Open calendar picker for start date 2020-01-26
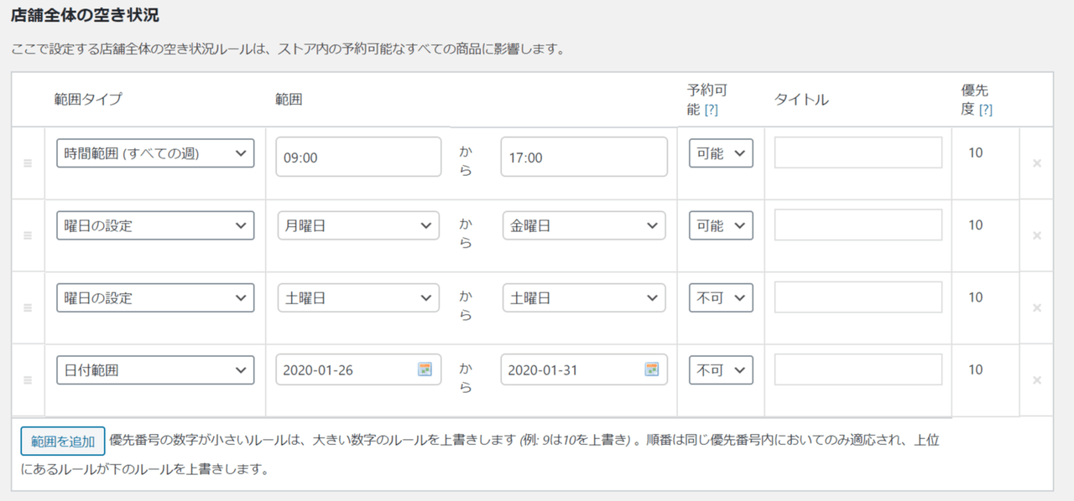 coord(425,369)
